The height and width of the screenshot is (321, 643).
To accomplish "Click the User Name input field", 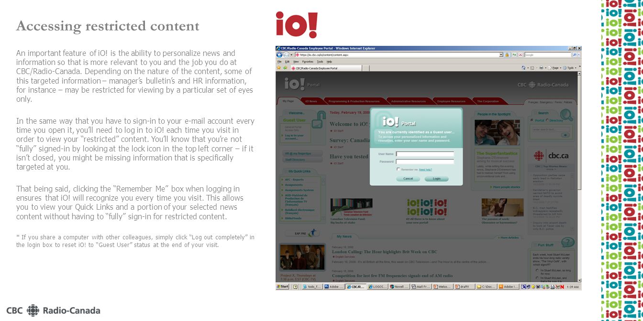I will pos(425,154).
